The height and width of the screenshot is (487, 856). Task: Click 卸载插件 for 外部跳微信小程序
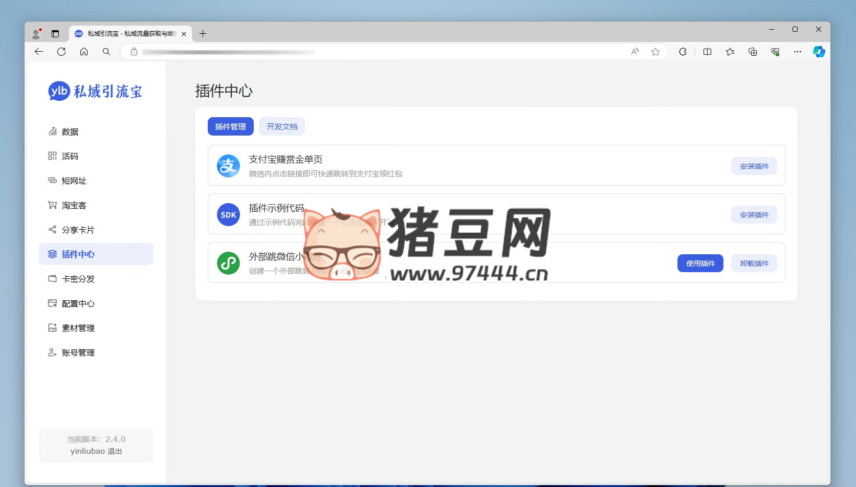coord(754,263)
